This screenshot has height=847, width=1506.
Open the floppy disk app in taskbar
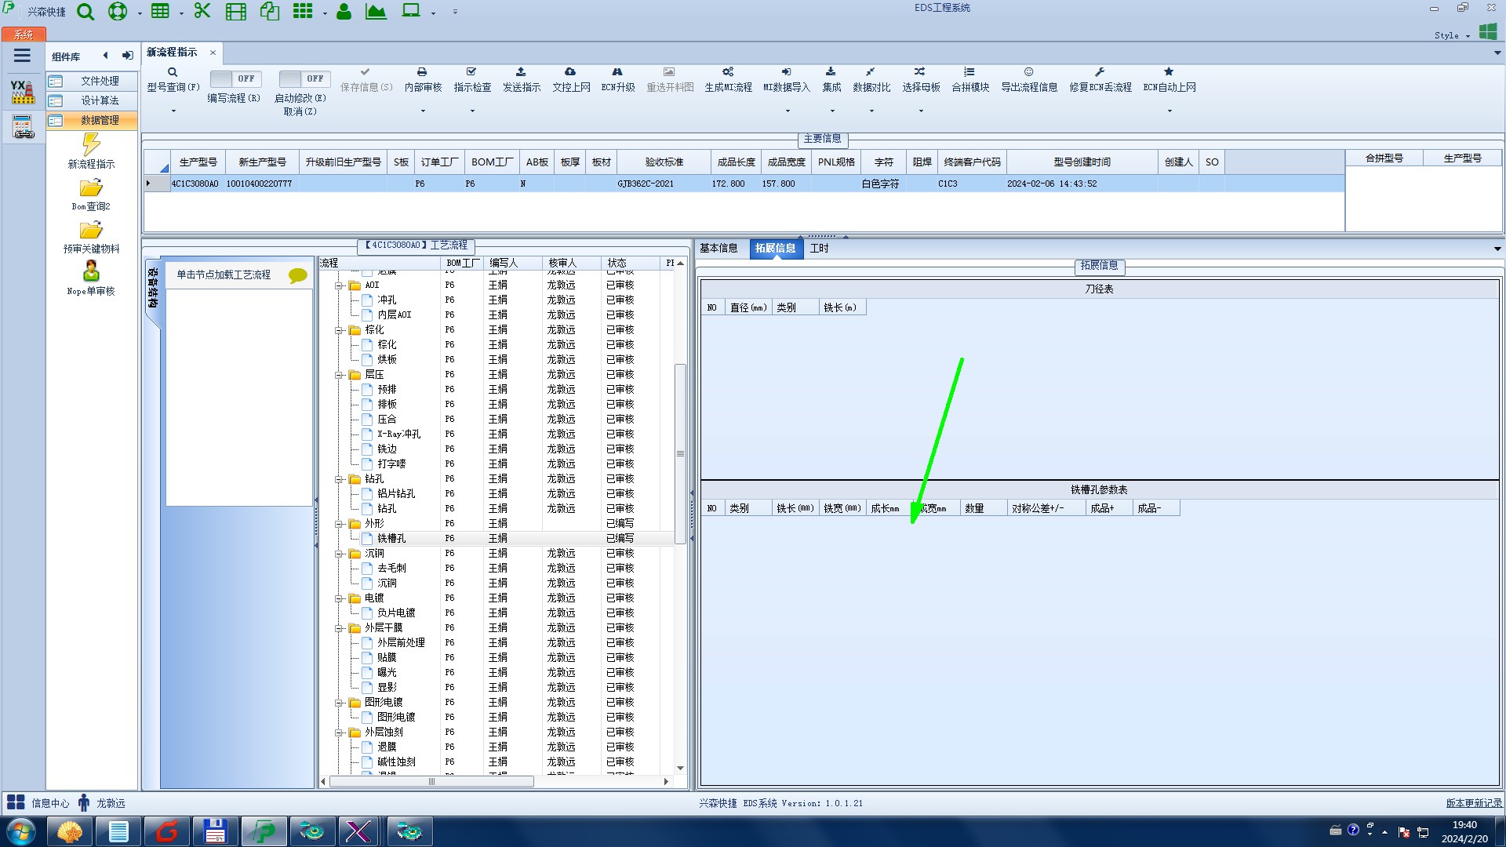pyautogui.click(x=215, y=831)
